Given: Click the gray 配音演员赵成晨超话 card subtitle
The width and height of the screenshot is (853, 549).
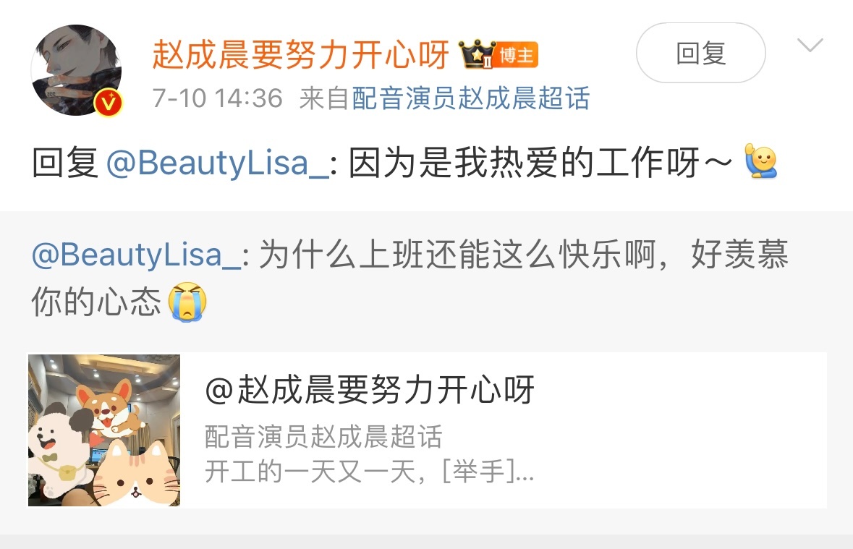Looking at the screenshot, I should coord(323,436).
